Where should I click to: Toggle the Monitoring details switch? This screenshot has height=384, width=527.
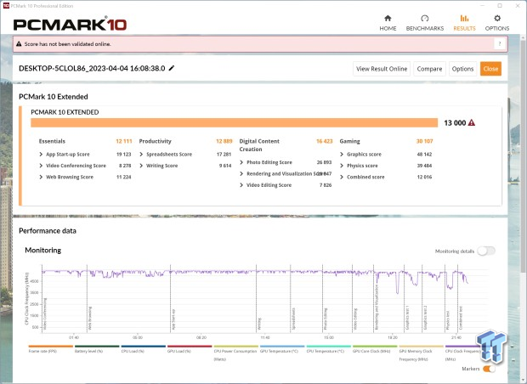click(x=486, y=251)
